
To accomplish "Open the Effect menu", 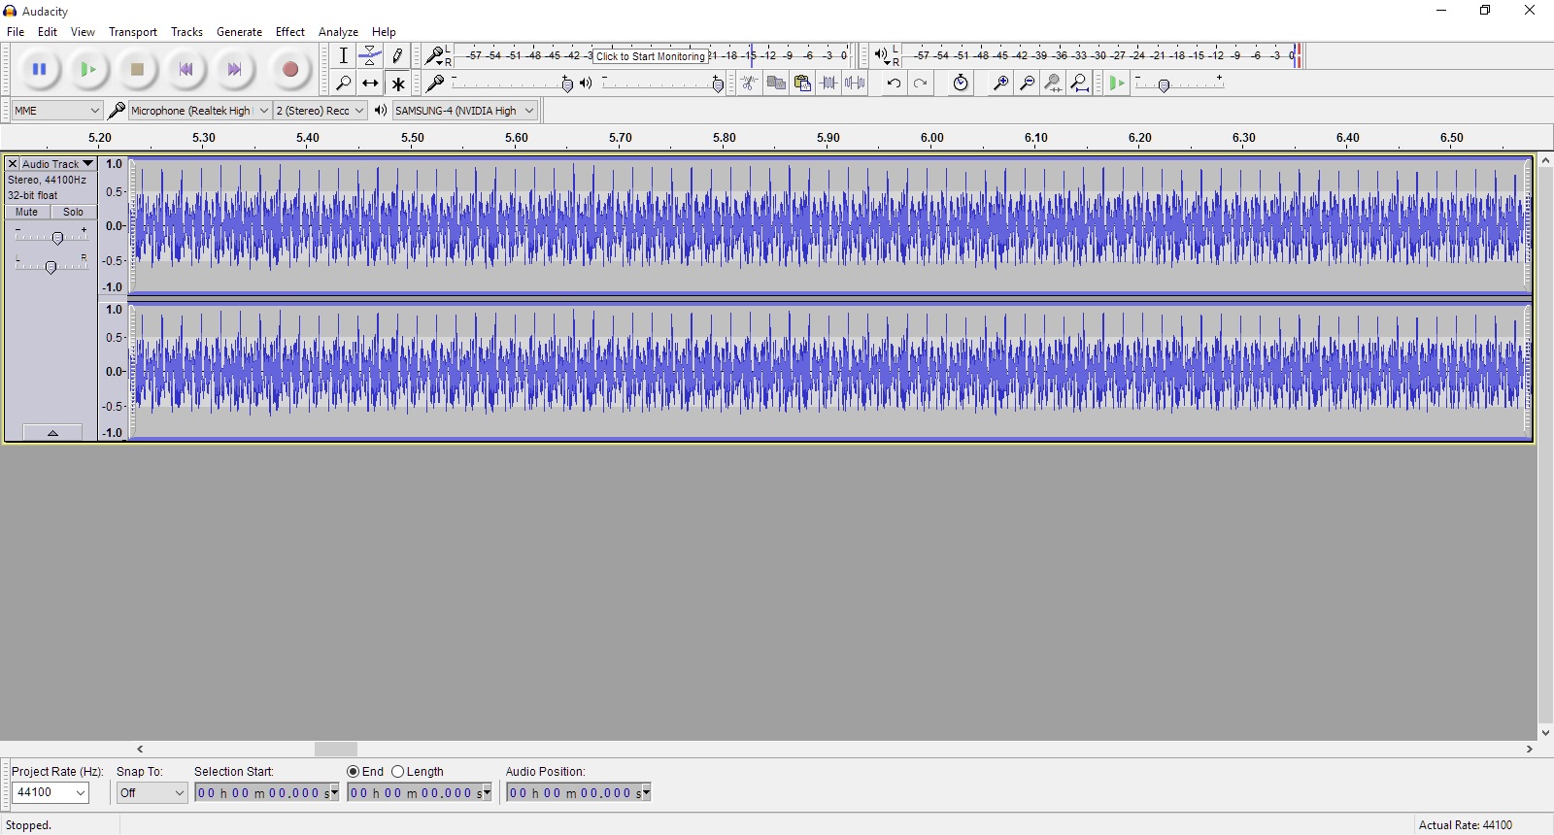I will click(289, 32).
